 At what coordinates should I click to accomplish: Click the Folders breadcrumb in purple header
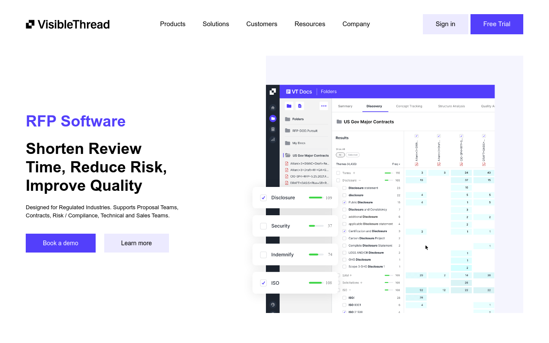[x=329, y=92]
